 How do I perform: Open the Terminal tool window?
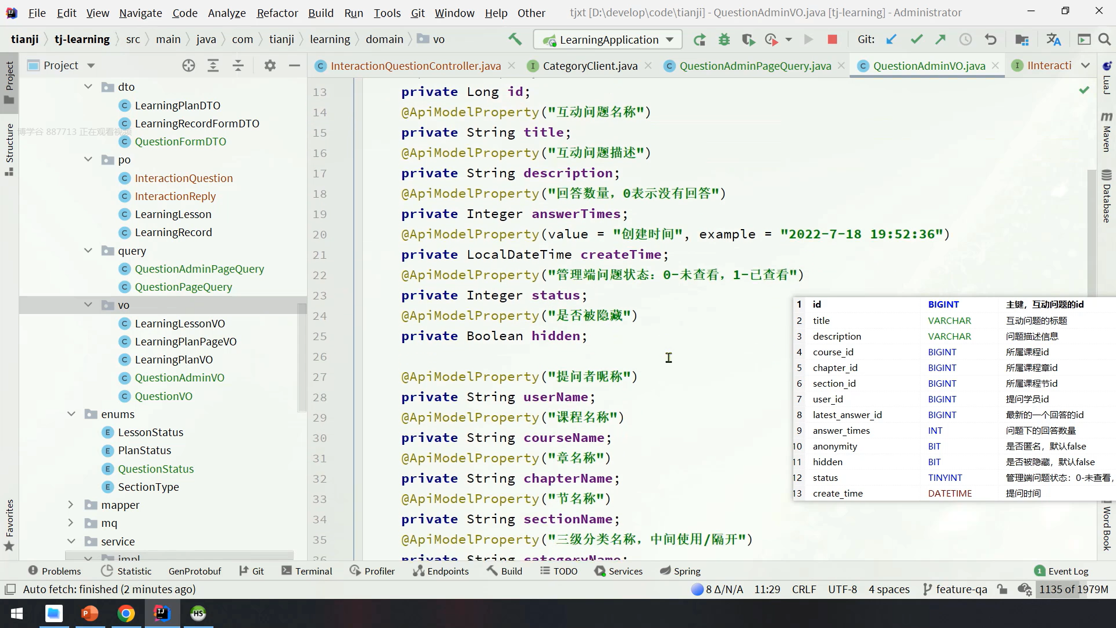306,571
